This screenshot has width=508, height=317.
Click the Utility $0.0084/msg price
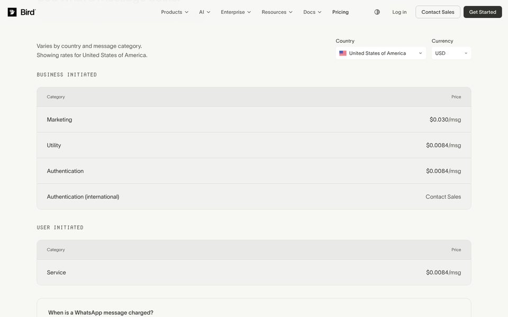443,145
